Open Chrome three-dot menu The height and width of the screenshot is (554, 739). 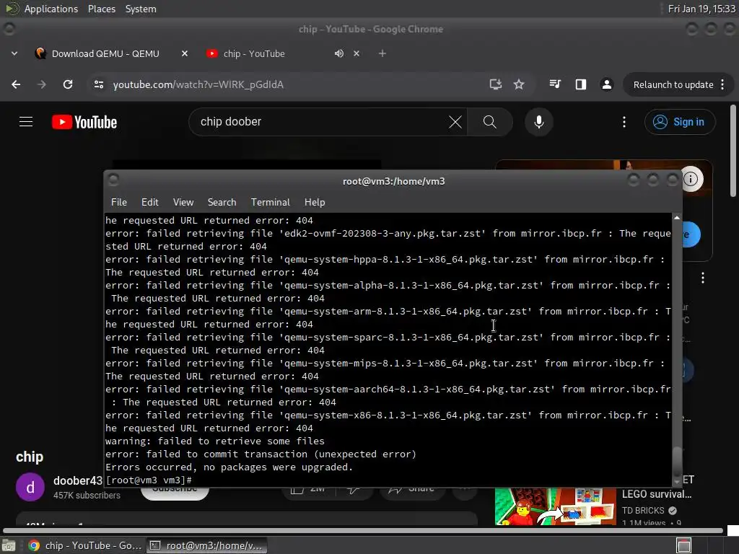coord(722,85)
